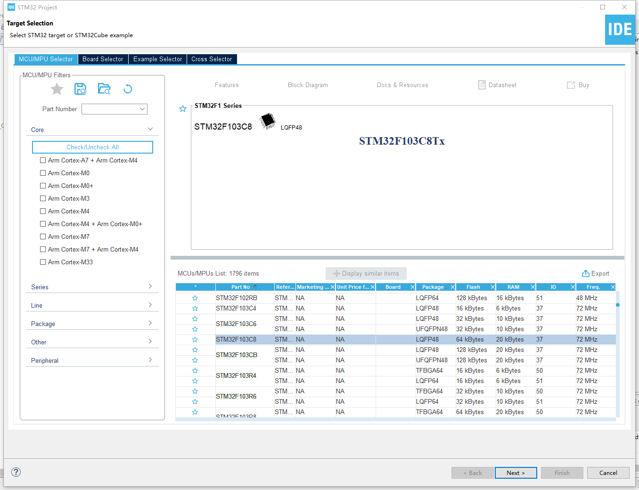
Task: Open the Features tab
Action: click(x=227, y=85)
